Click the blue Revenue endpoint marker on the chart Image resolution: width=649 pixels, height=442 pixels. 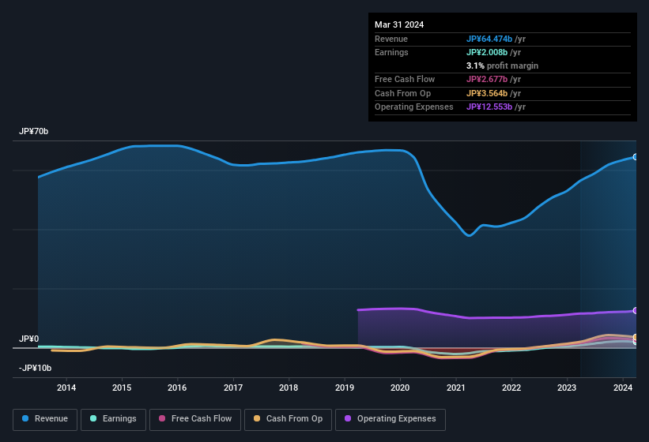tap(636, 157)
